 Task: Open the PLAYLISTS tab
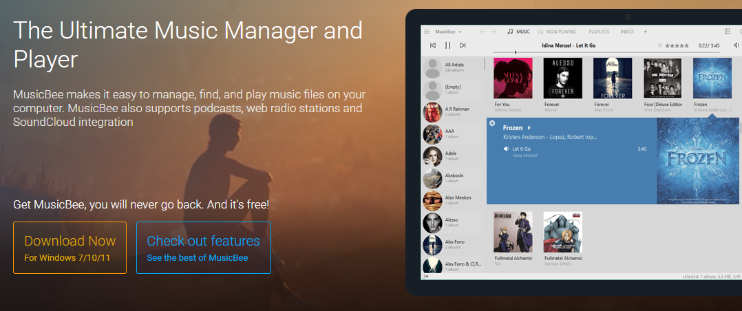point(599,32)
